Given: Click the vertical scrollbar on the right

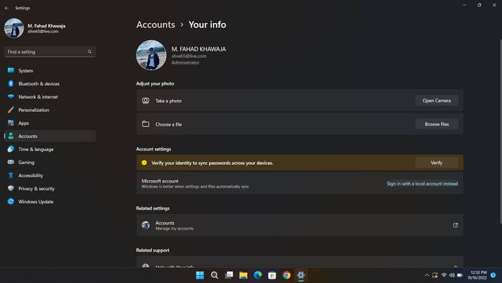Looking at the screenshot, I should pos(500,131).
